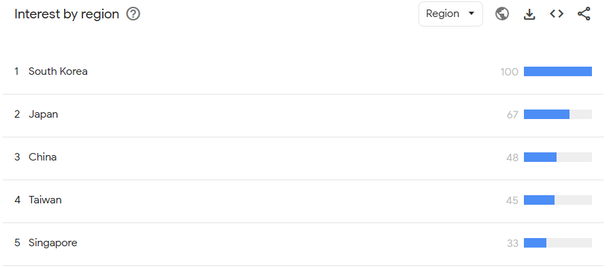611x268 pixels.
Task: Open the help icon beside Interest by region
Action: tap(133, 14)
